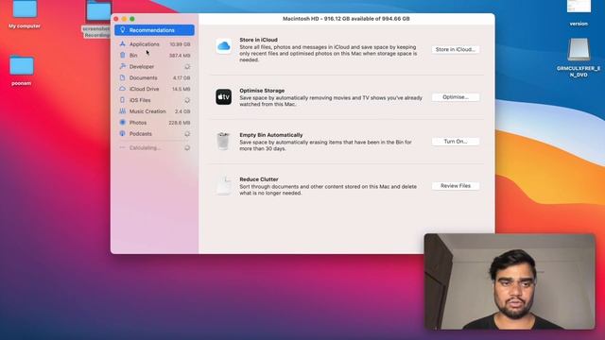Turn On empty bin automatically

coord(456,142)
